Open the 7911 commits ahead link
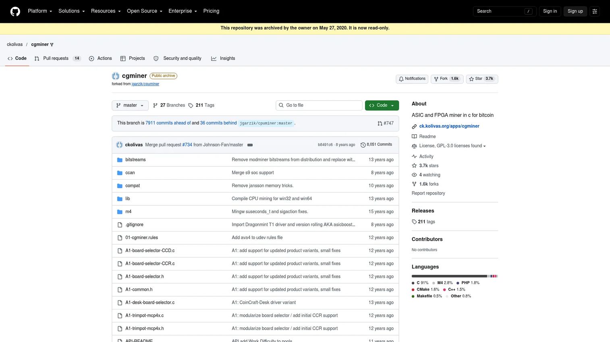Screen dimensions: 610x342 [x=168, y=123]
